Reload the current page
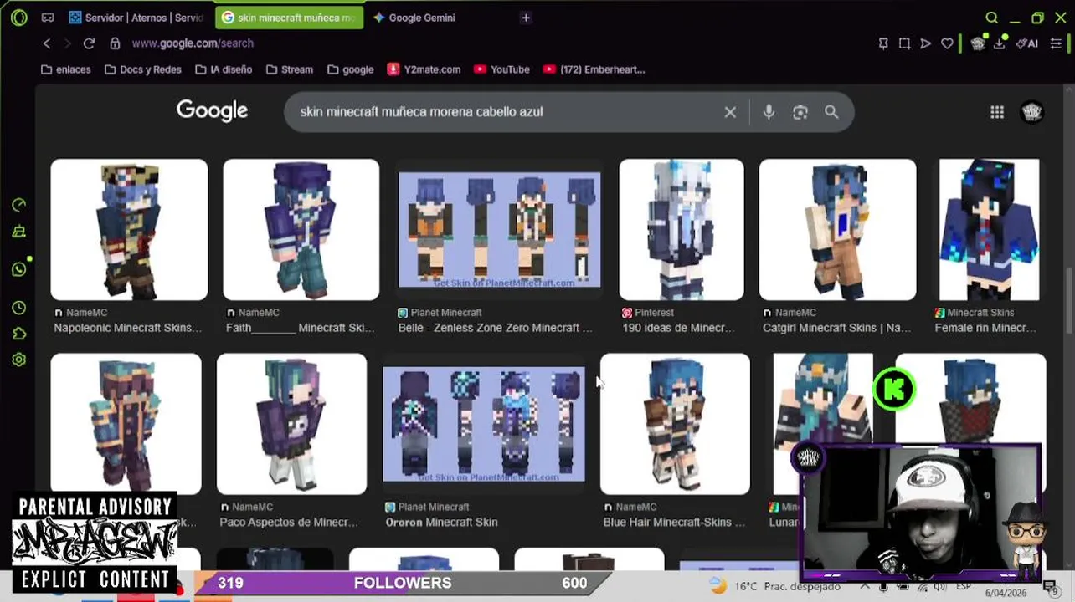 89,43
